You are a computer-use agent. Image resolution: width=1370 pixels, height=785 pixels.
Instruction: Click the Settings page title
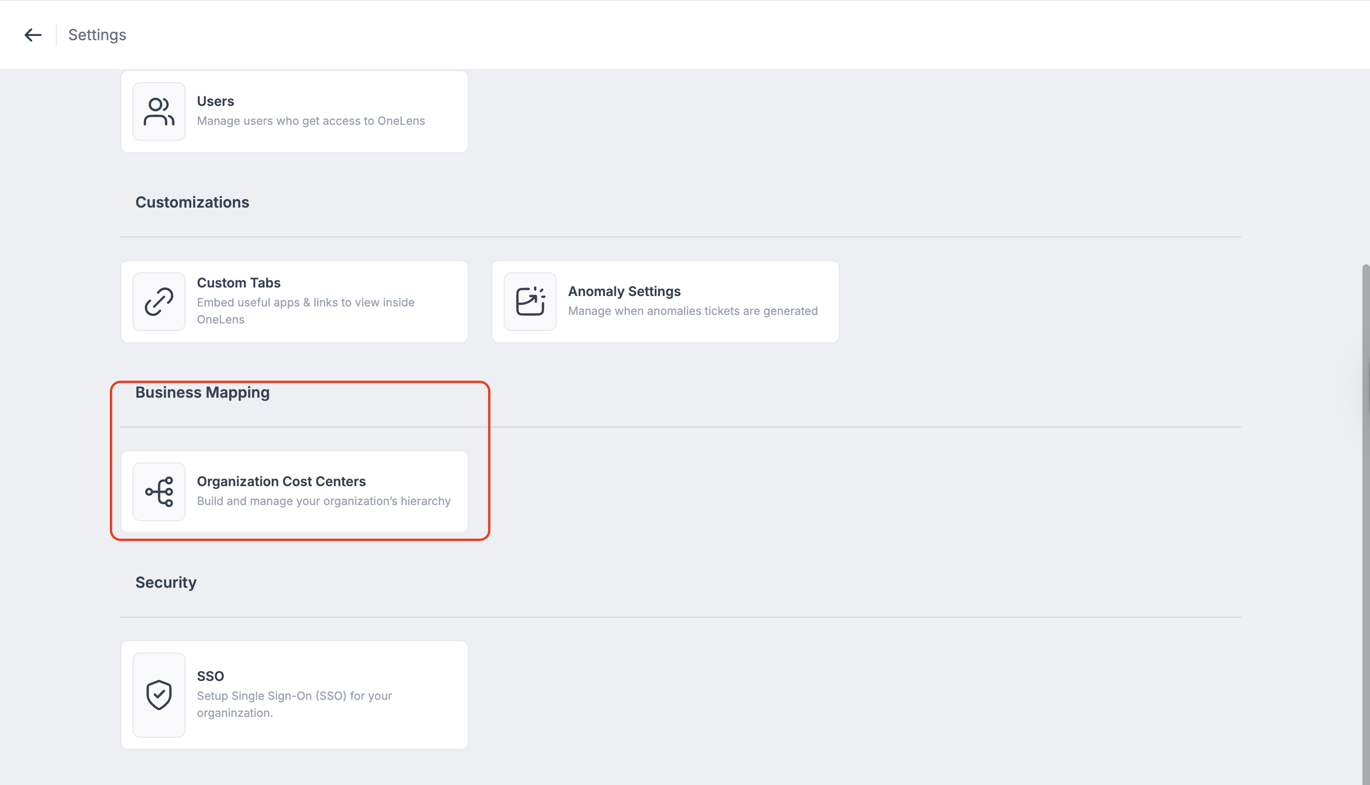[97, 35]
